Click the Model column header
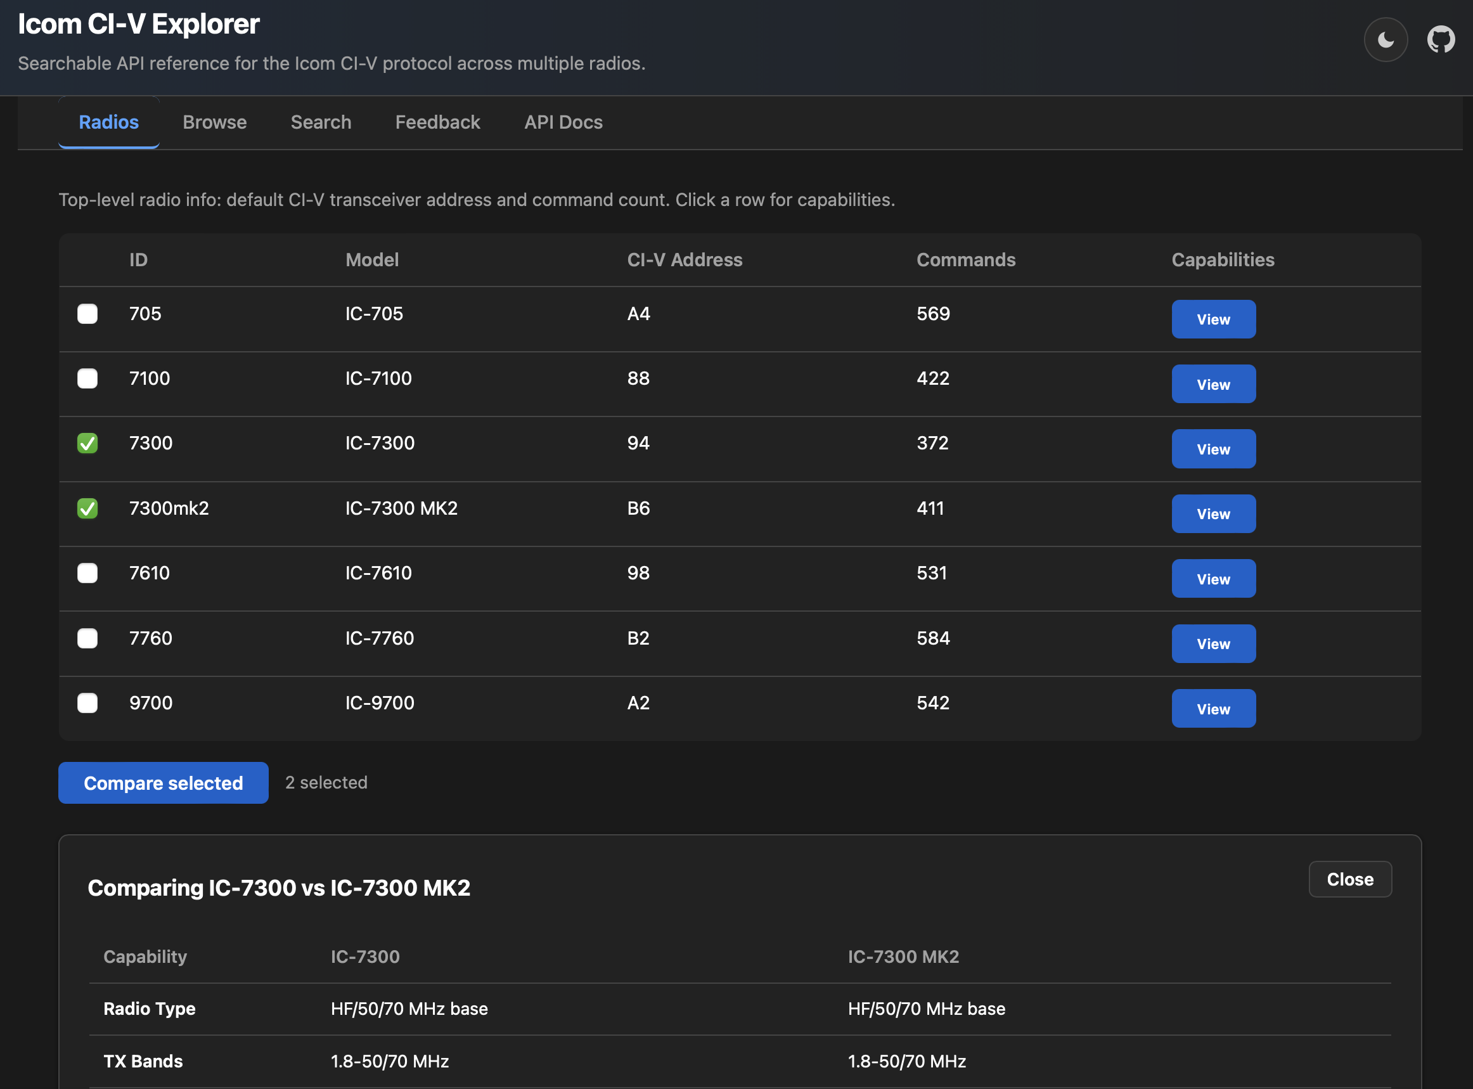1473x1089 pixels. [x=372, y=260]
